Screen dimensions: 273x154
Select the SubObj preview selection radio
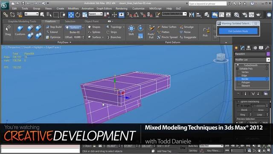[x=247, y=123]
